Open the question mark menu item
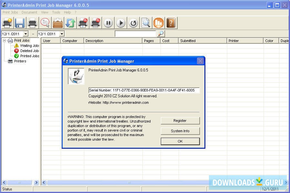Viewport: 290px width, 193px height. [76, 12]
